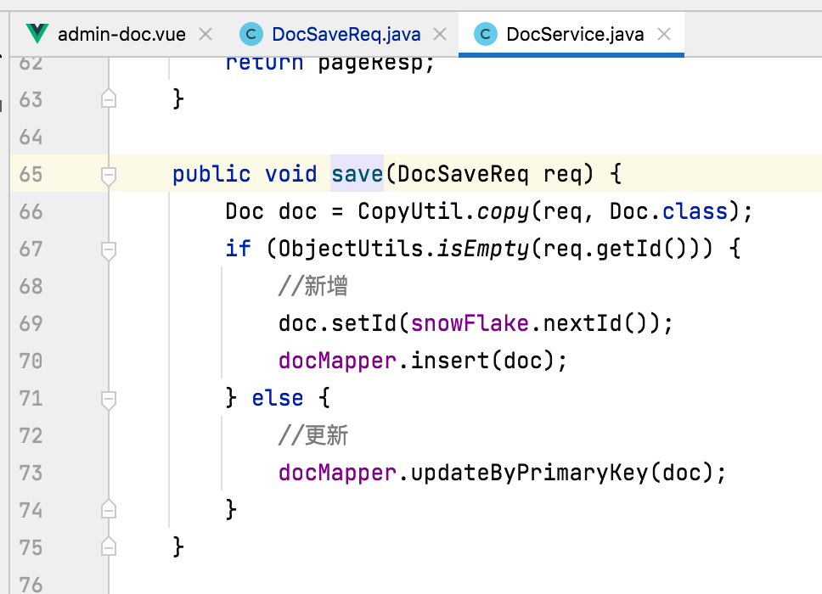Click line number 66 in gutter
The width and height of the screenshot is (822, 594).
31,212
